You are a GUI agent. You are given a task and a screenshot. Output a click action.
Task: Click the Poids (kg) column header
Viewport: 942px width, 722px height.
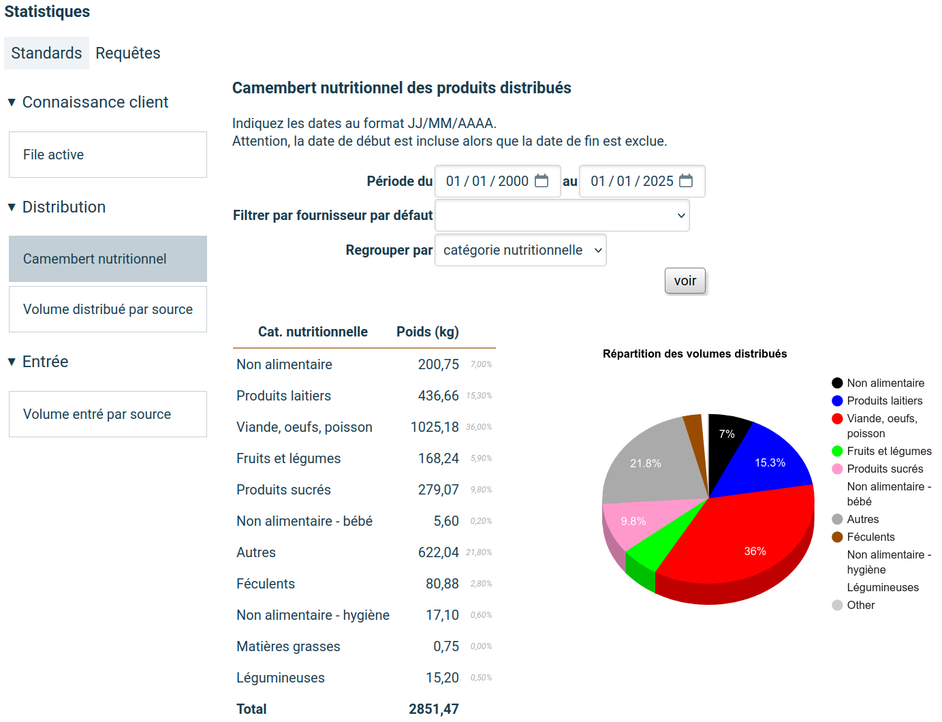pos(428,332)
